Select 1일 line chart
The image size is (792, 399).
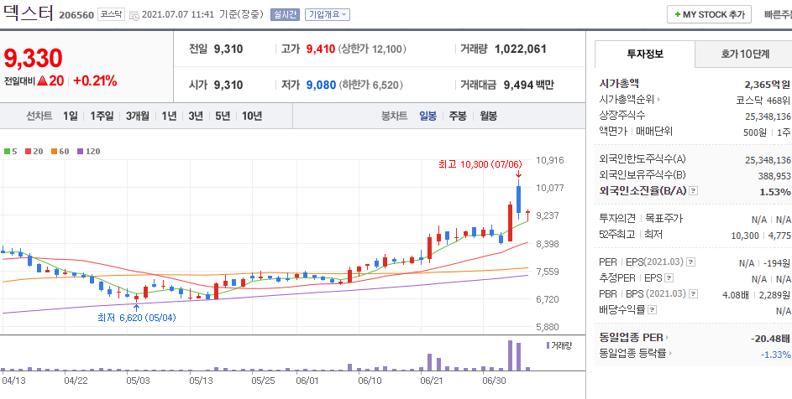71,116
